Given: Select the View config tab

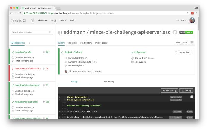Looking at the screenshot, I should click(109, 82).
